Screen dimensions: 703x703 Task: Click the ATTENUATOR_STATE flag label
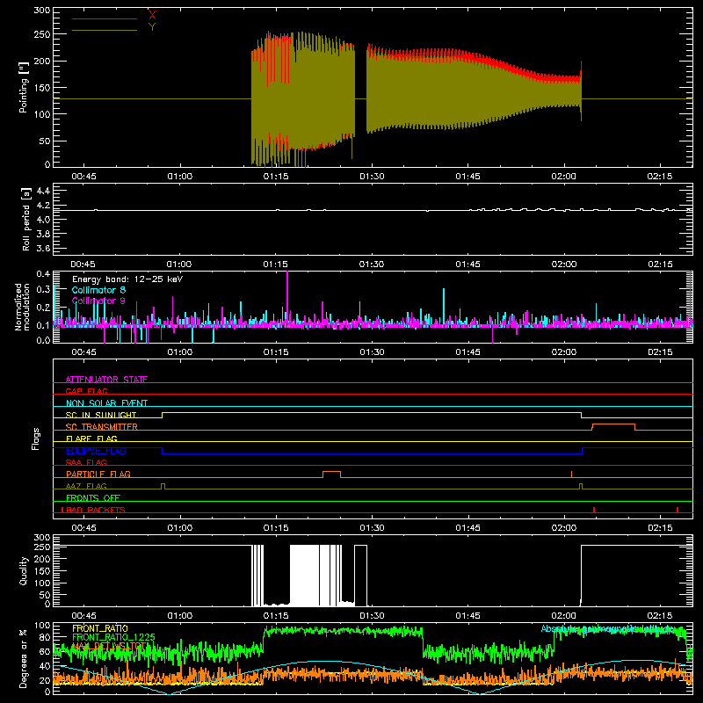coord(106,380)
